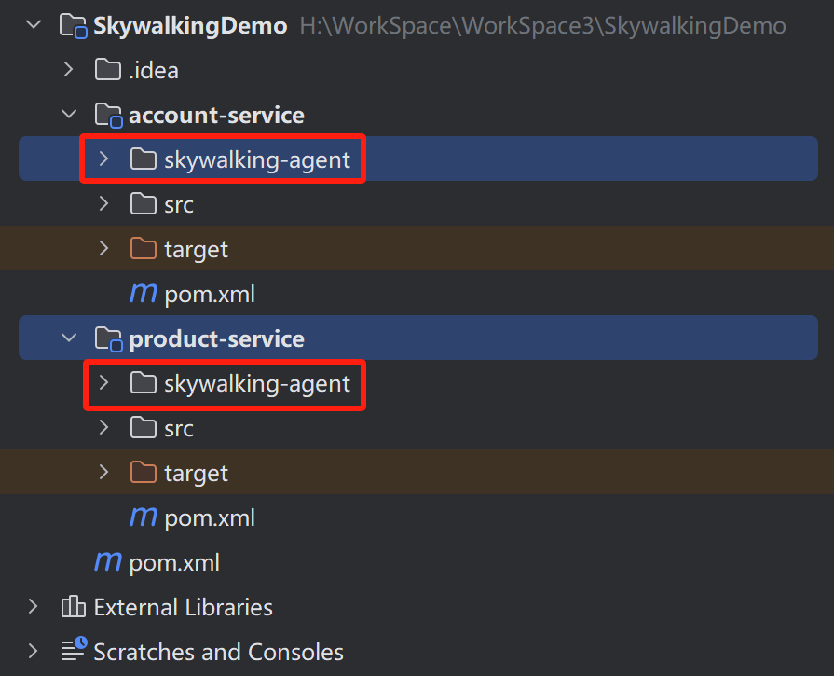Select skywalking-agent label in product-service
The width and height of the screenshot is (834, 676).
(x=257, y=384)
